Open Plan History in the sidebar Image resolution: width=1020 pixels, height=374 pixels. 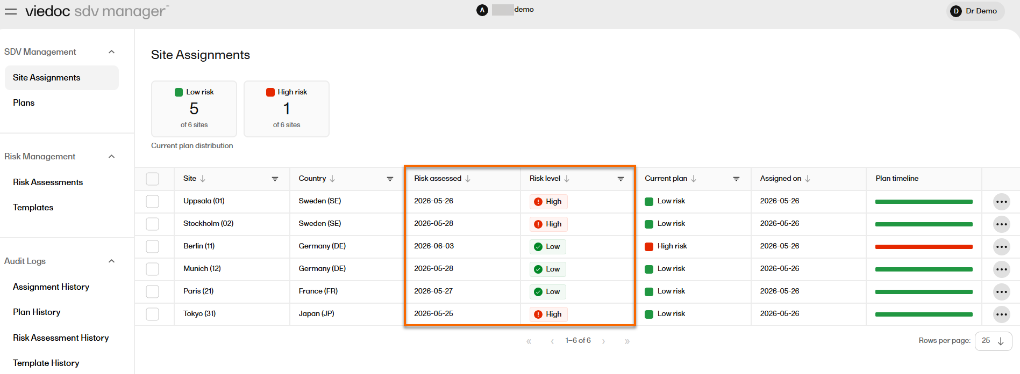(x=37, y=312)
